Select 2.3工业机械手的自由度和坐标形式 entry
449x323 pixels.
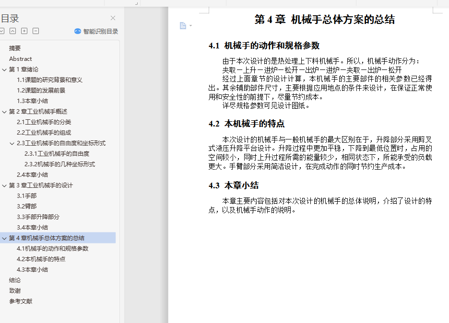tap(61, 143)
